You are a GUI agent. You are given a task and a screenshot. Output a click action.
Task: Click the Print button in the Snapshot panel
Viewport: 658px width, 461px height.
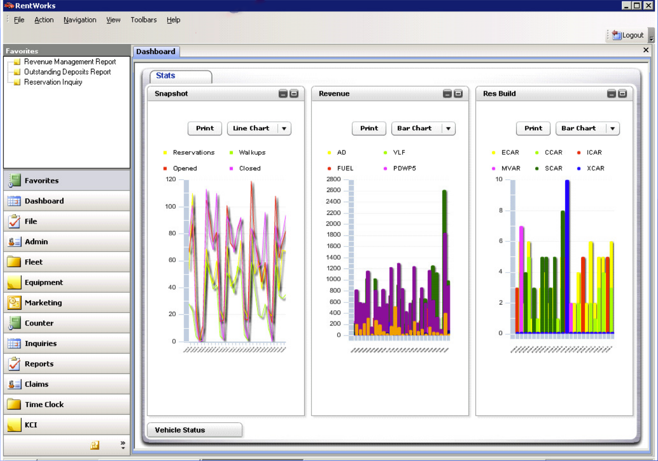point(204,128)
